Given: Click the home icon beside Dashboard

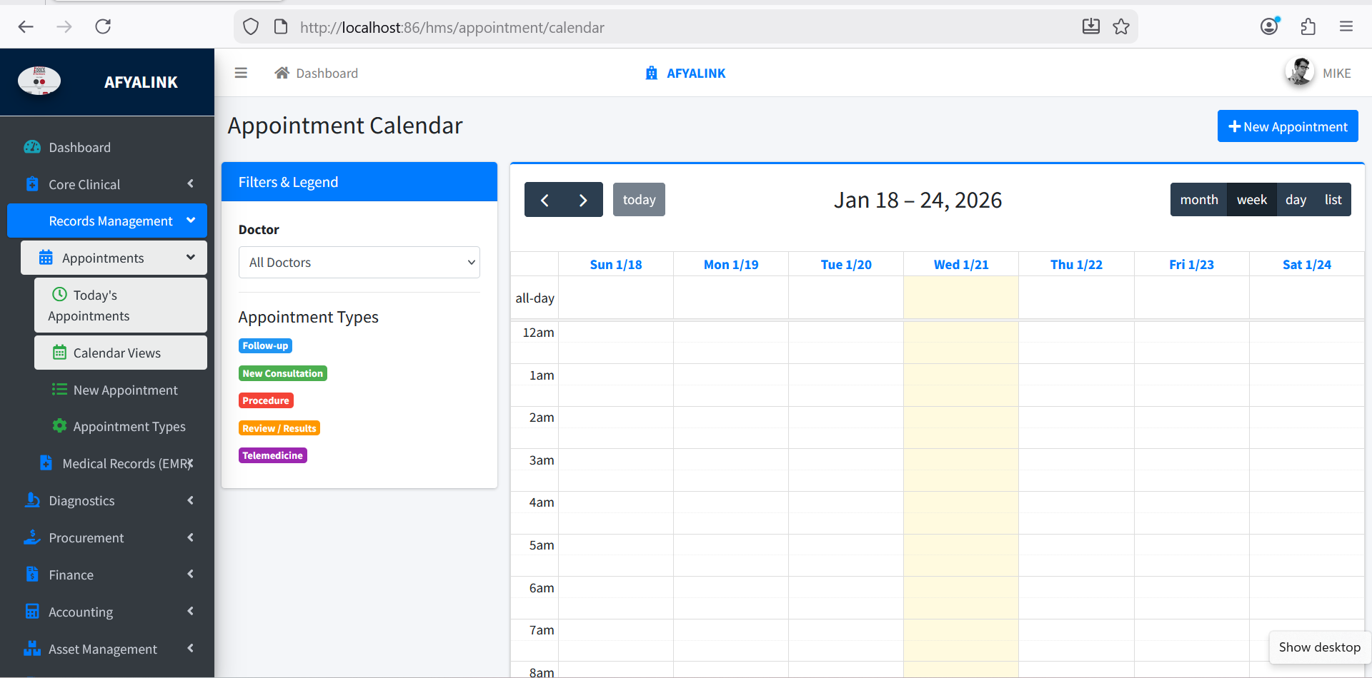Looking at the screenshot, I should 282,73.
